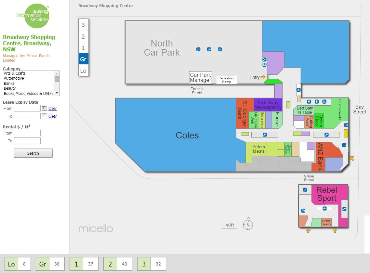
Task: Click elevator icon beside Chemistworks on Bay Street side
Action: (x=346, y=125)
